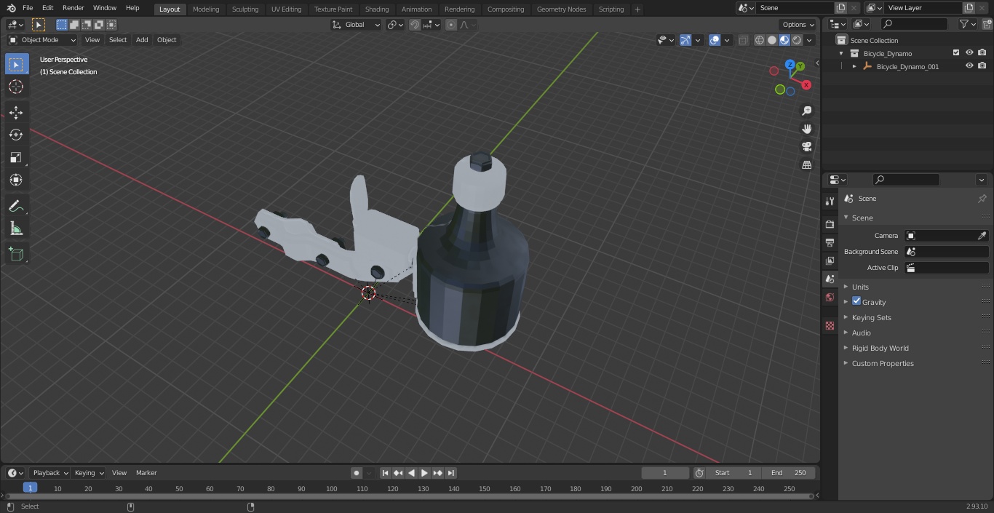The height and width of the screenshot is (513, 994).
Task: Activate the Move tool
Action: 16,112
